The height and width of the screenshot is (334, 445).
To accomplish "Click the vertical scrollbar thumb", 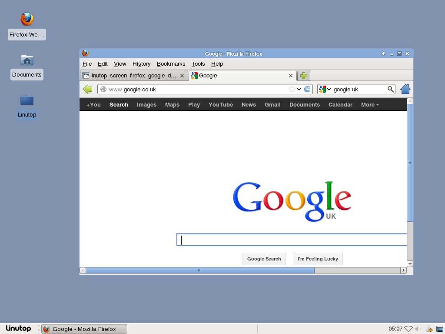I will coord(410,163).
